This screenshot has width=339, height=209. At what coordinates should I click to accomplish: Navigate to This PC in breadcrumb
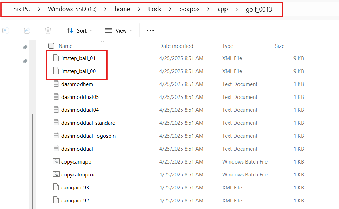pos(20,9)
